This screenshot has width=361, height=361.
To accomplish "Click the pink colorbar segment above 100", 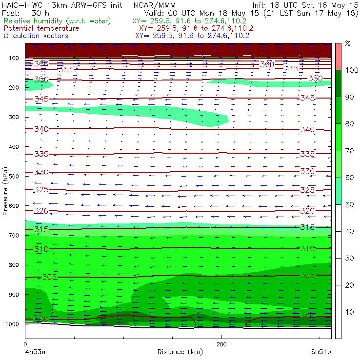I will [x=338, y=57].
